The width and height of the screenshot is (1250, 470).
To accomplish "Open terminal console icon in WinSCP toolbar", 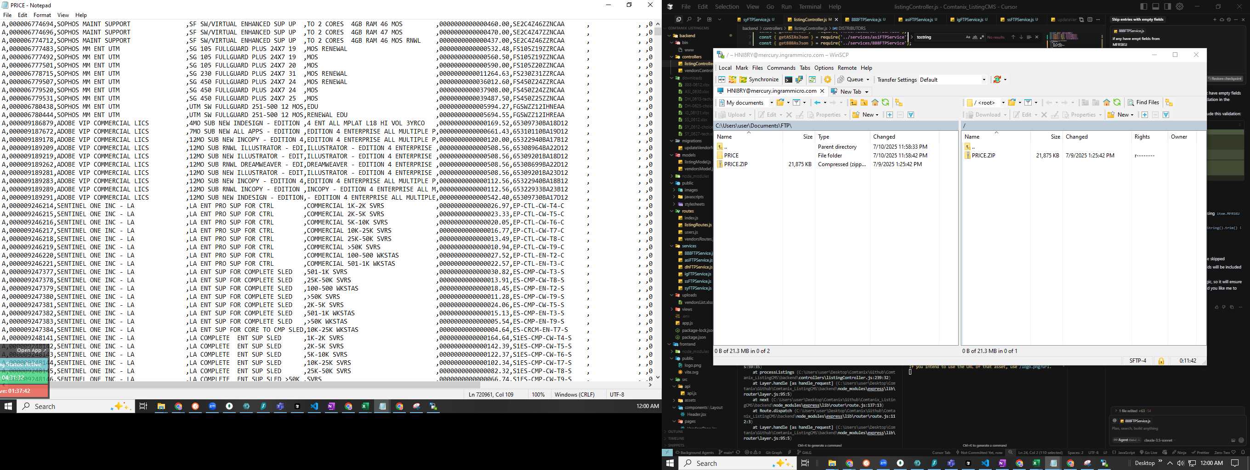I will [x=789, y=79].
